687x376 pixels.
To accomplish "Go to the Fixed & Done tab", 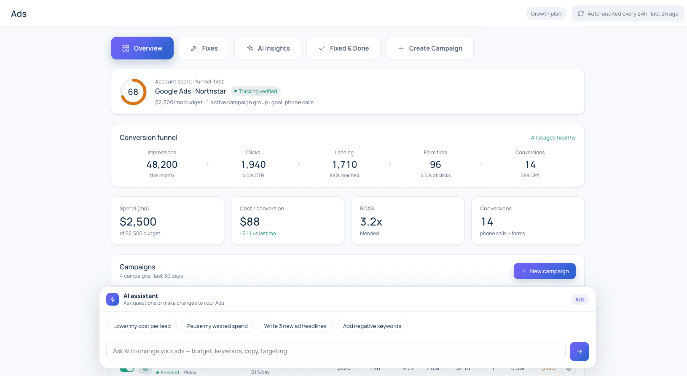I will [x=343, y=48].
